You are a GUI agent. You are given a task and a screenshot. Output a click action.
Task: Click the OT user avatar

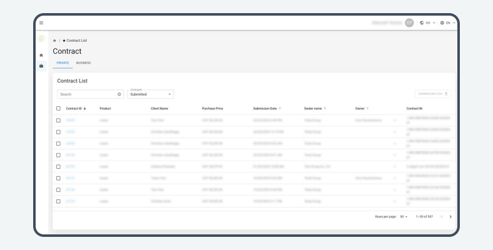point(409,23)
